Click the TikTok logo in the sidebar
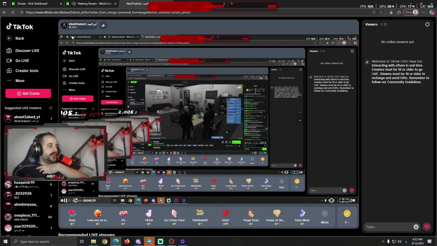This screenshot has width=437, height=246. tap(20, 27)
